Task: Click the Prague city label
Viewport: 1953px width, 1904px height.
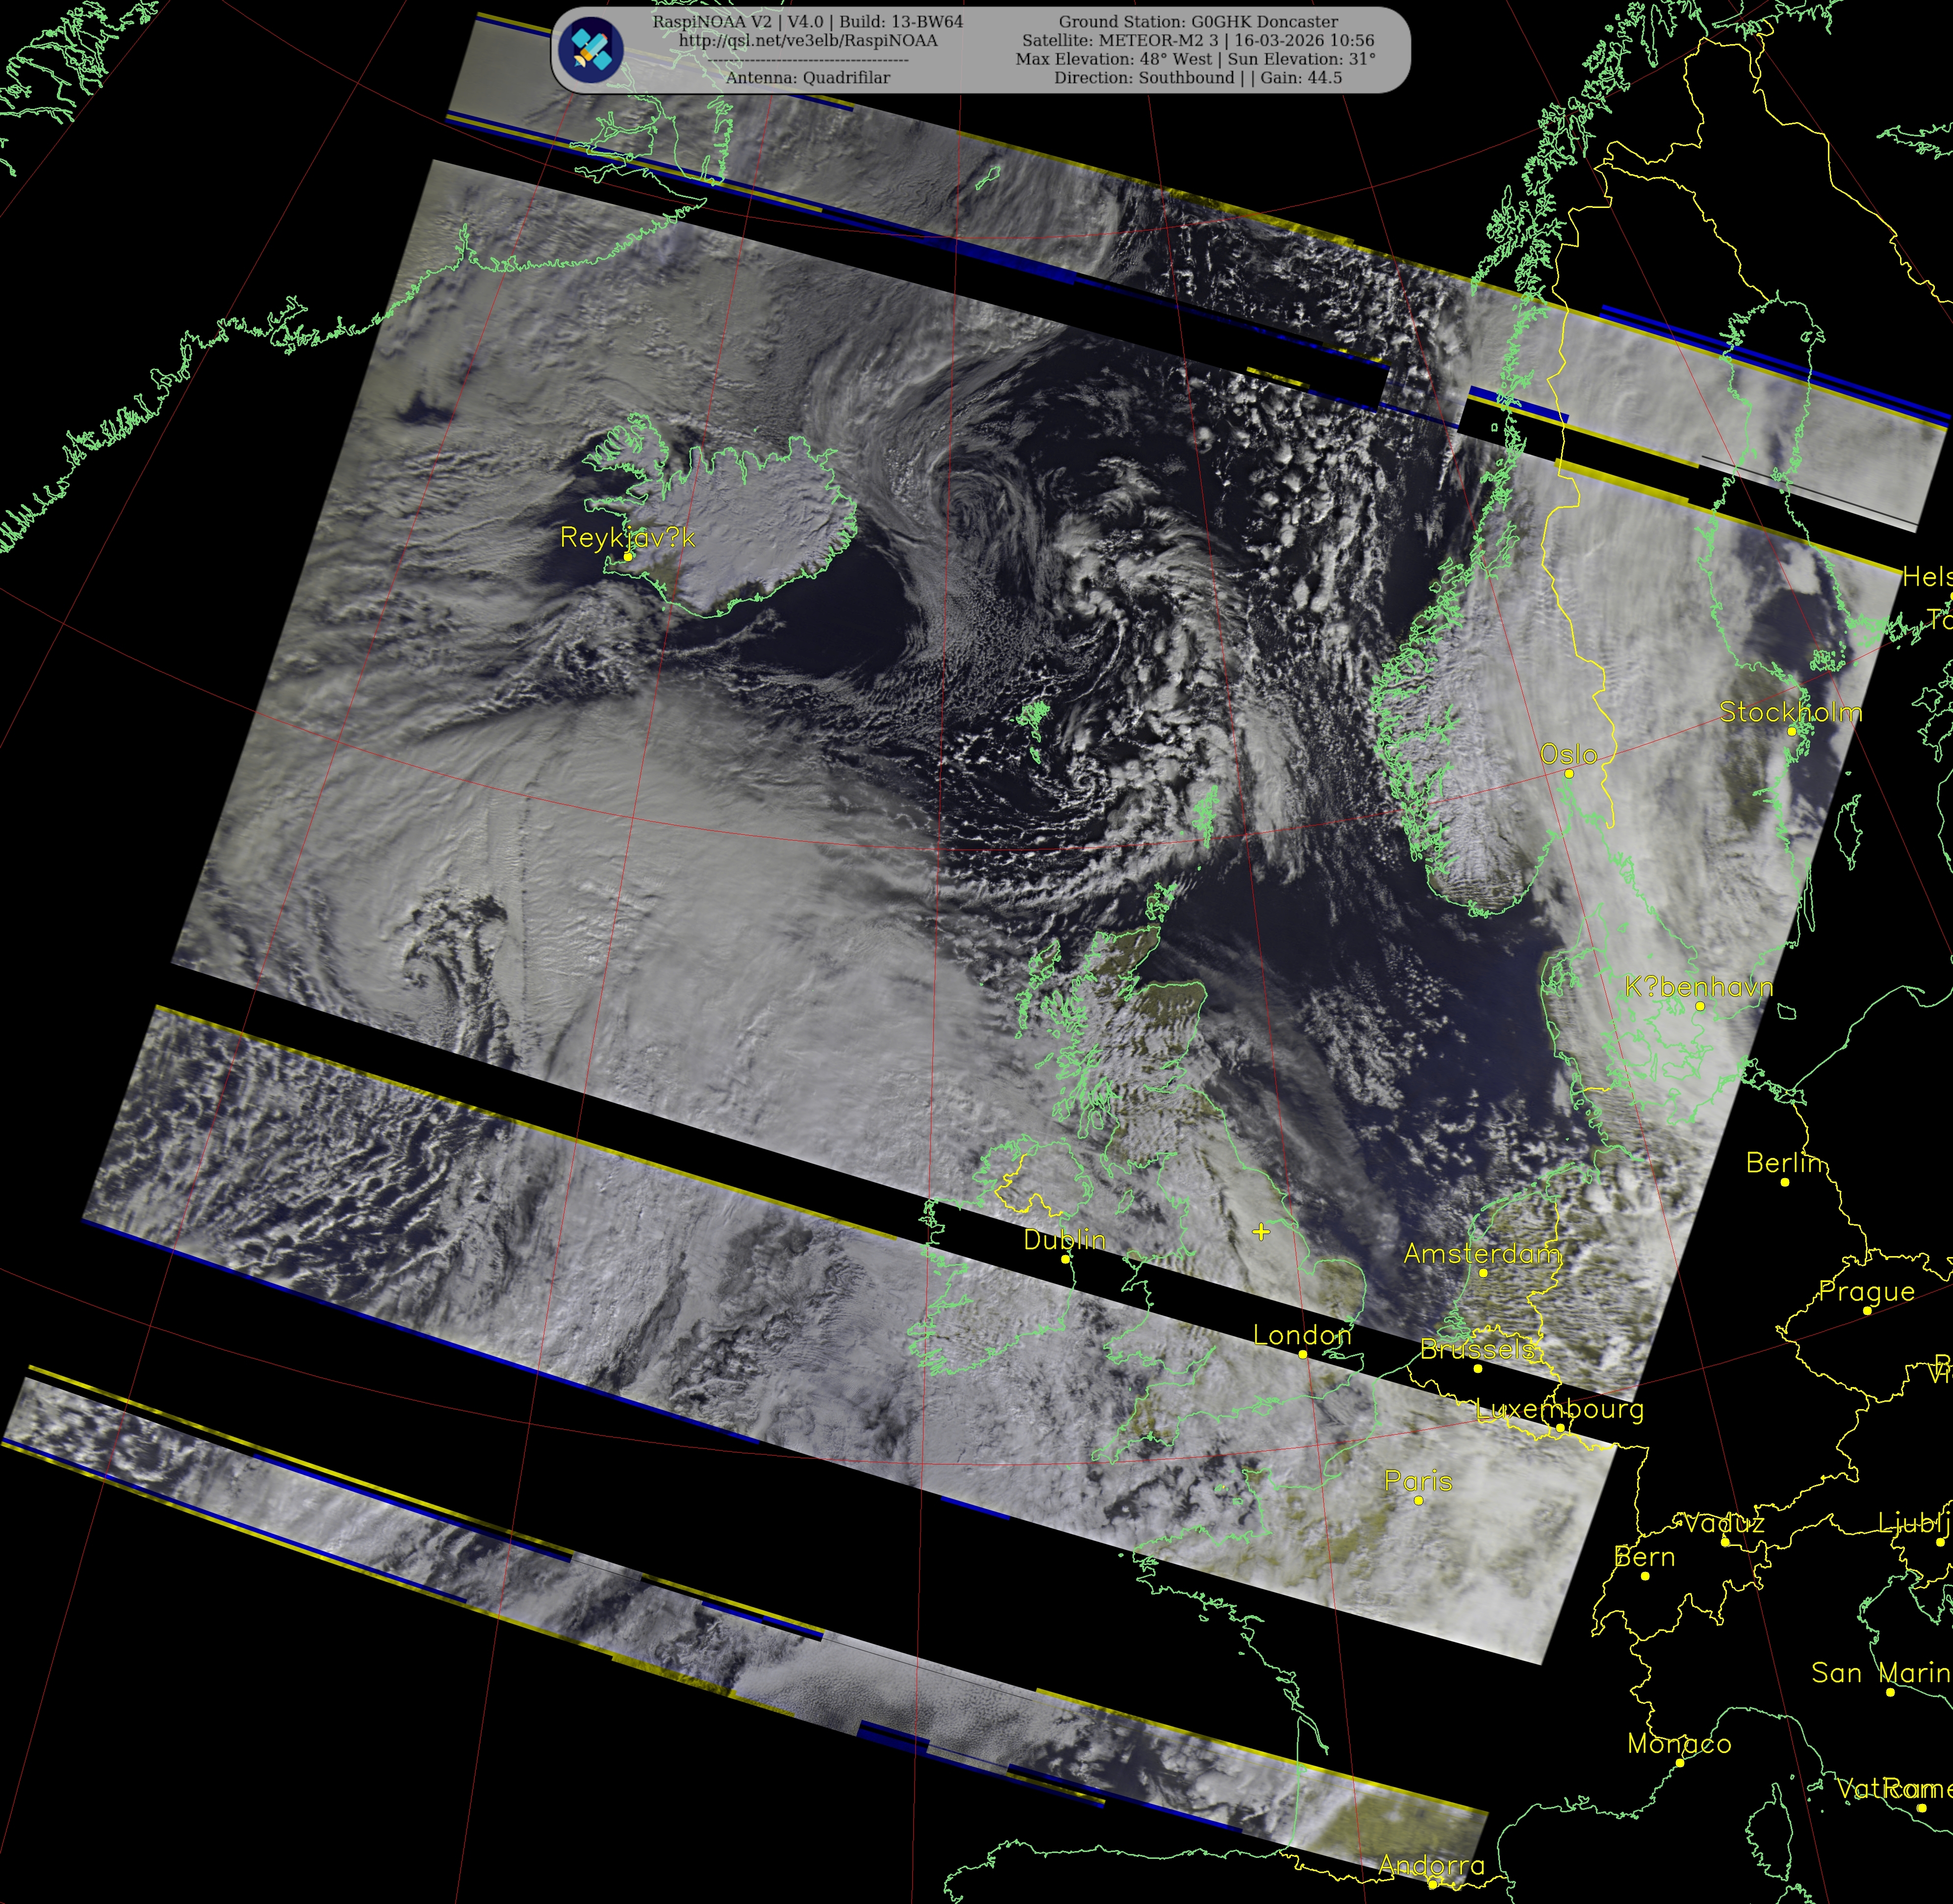Action: tap(1866, 1291)
